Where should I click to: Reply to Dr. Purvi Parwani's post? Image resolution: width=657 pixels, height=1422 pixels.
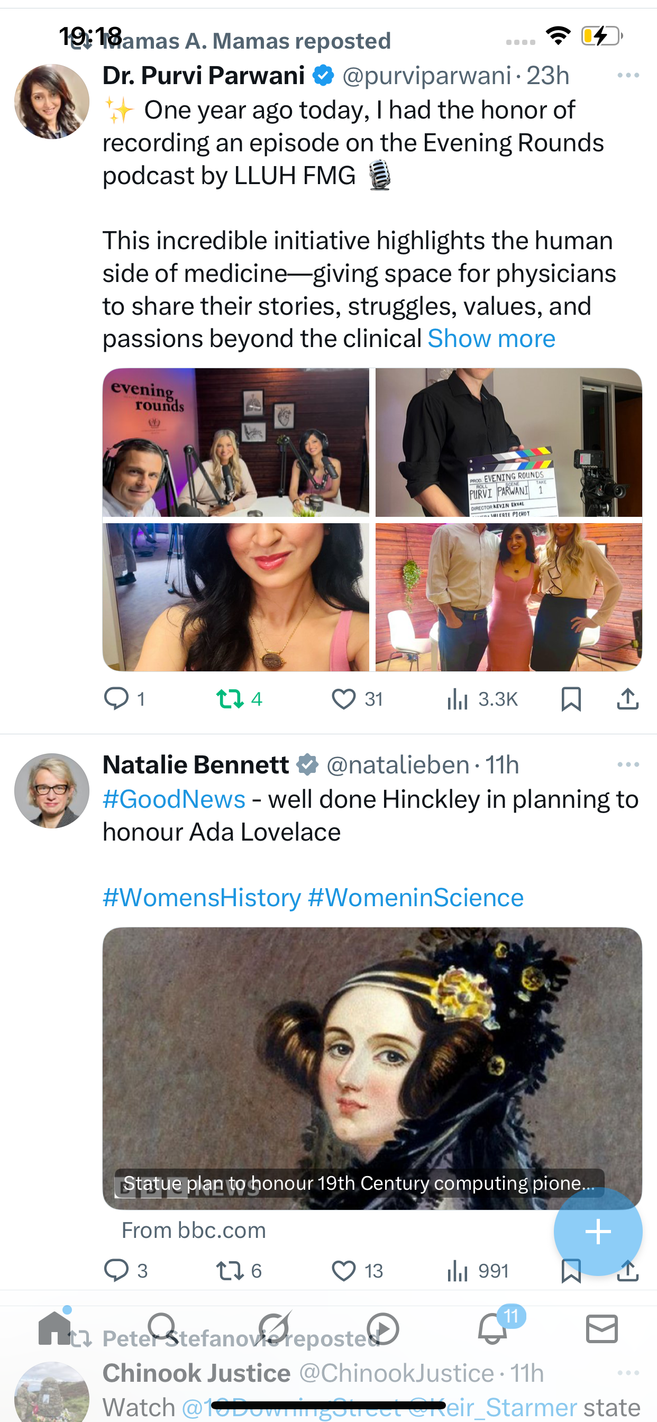[x=116, y=698]
